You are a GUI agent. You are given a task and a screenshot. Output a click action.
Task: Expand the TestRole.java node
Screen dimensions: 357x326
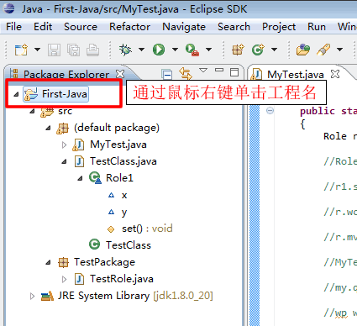click(64, 279)
